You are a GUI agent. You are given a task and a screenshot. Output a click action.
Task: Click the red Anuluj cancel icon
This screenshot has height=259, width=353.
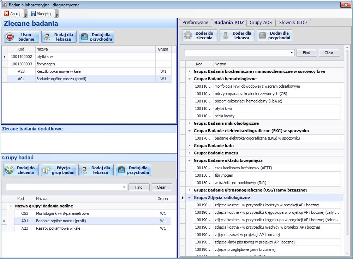6,13
